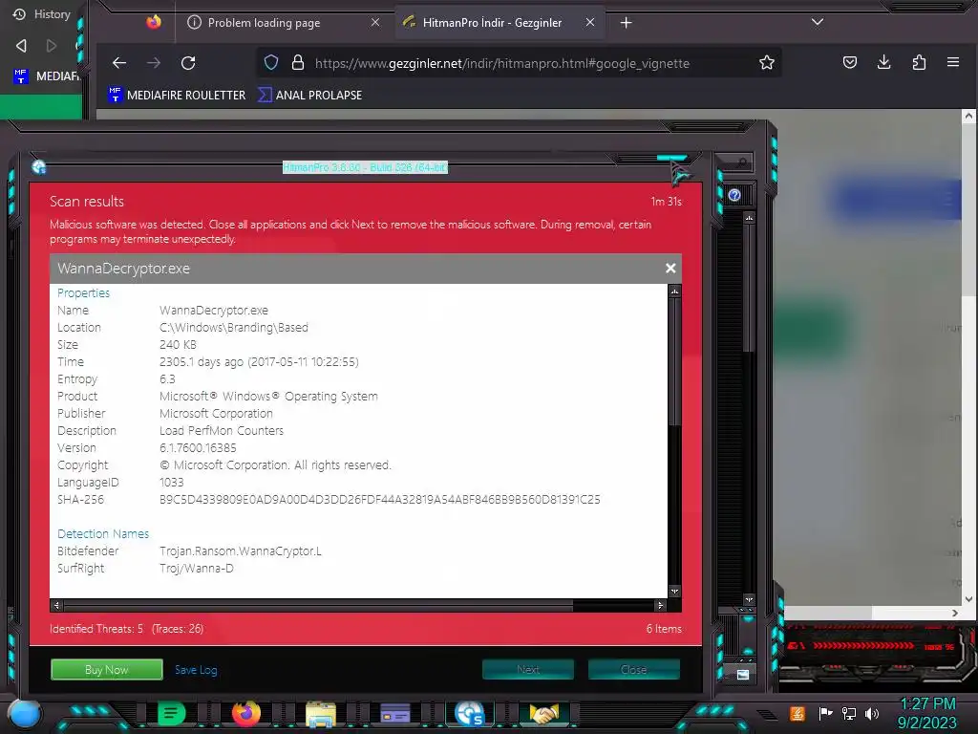Open the History sidebar clock icon
Image resolution: width=978 pixels, height=734 pixels.
pos(19,13)
